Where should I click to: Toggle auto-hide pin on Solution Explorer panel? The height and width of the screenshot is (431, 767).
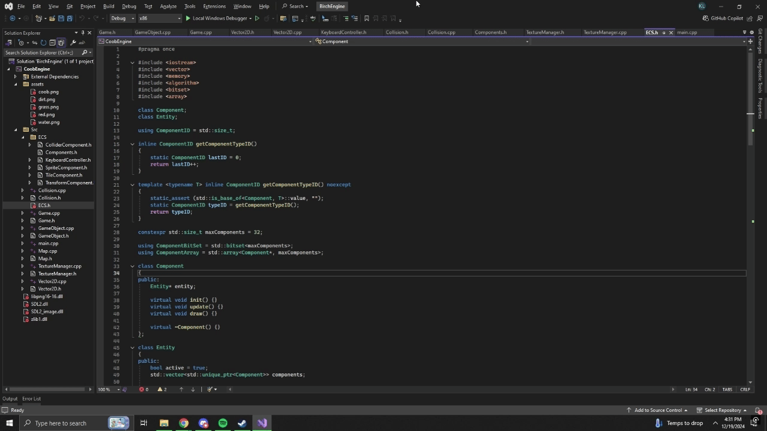(83, 33)
